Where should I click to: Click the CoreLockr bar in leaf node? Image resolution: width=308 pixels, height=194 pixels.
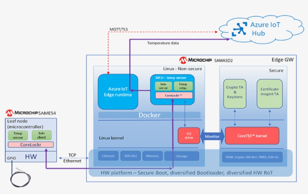point(31,145)
